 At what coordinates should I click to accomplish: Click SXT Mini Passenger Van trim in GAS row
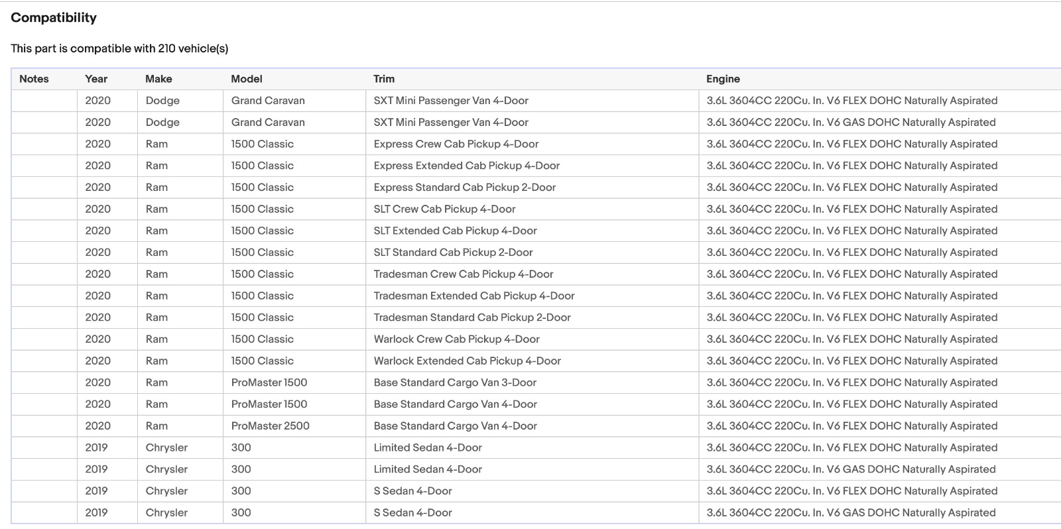click(451, 123)
